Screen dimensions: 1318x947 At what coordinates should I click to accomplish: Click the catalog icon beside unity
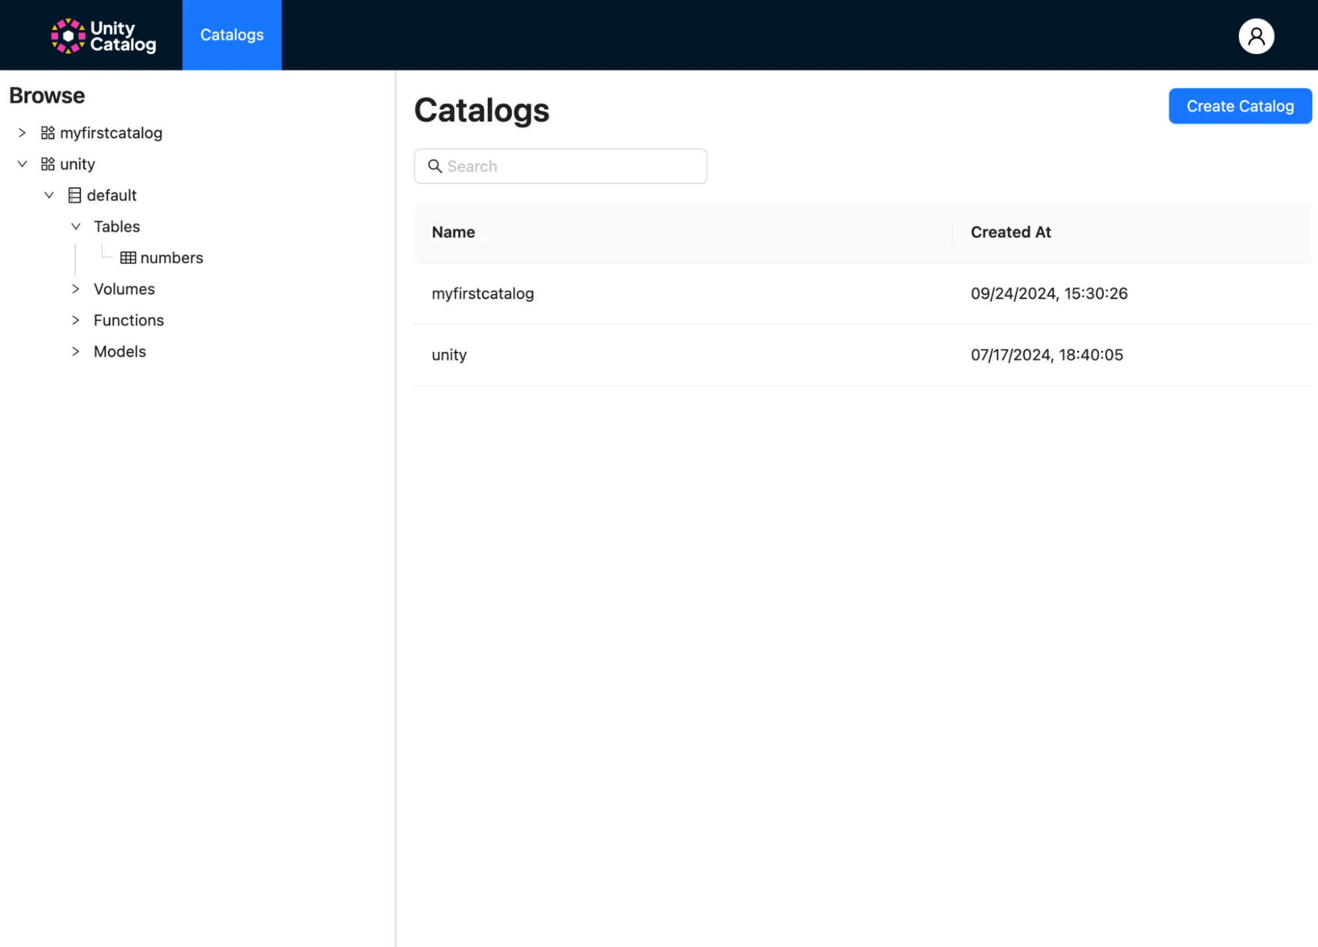click(x=47, y=163)
